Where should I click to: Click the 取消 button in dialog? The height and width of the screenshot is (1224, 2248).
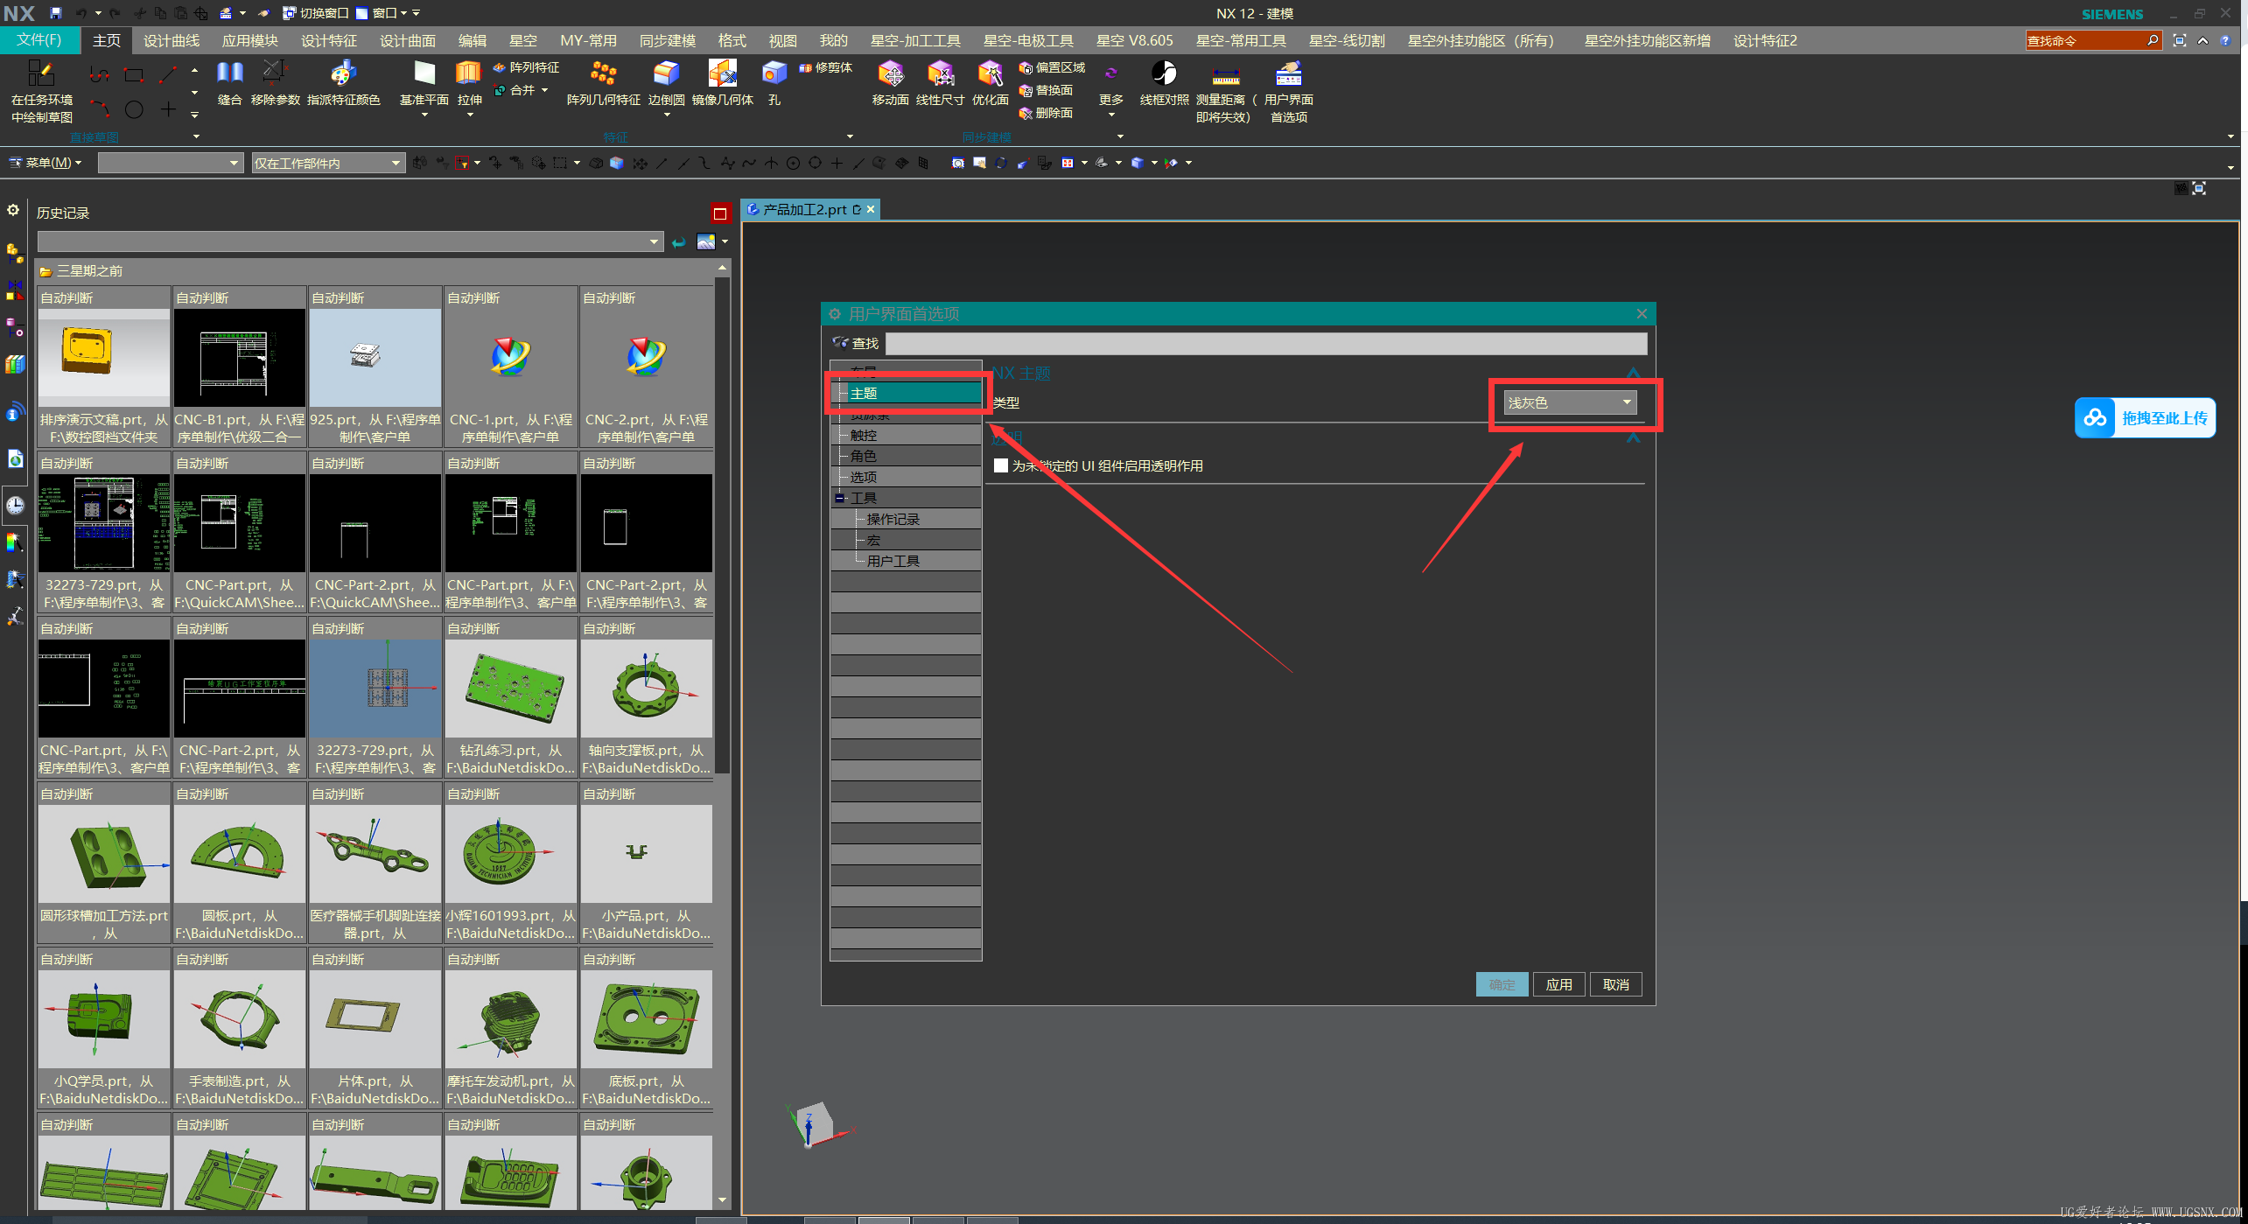coord(1615,984)
